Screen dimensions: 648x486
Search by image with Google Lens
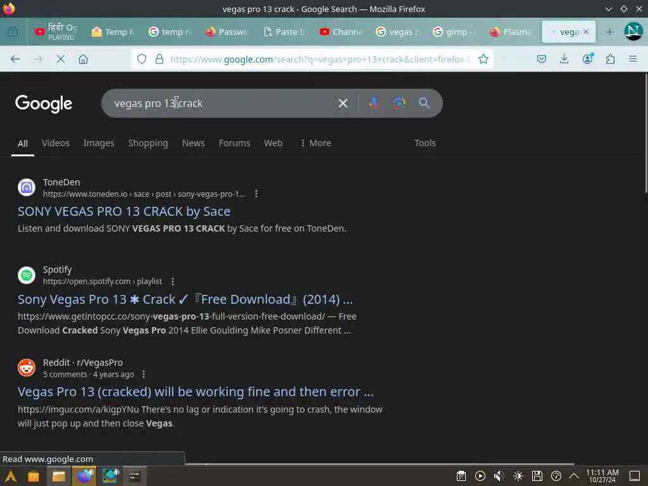point(399,103)
